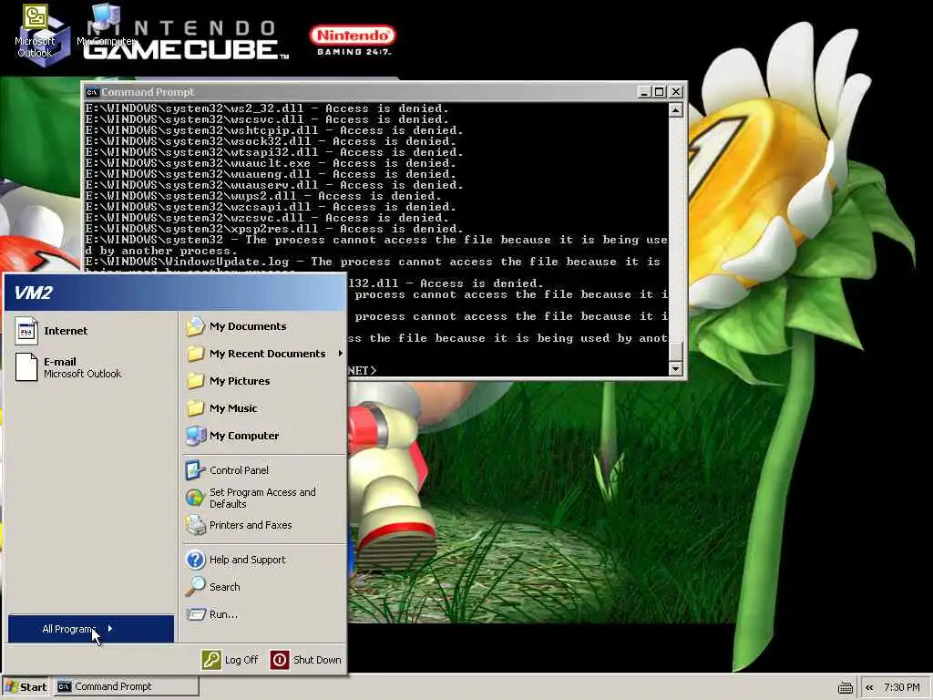Choose Search in the Start menu
Screen dimensions: 933x700
(x=264, y=587)
